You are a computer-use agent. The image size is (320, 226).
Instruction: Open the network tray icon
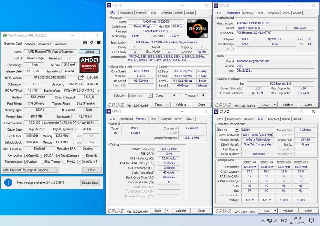(269, 221)
